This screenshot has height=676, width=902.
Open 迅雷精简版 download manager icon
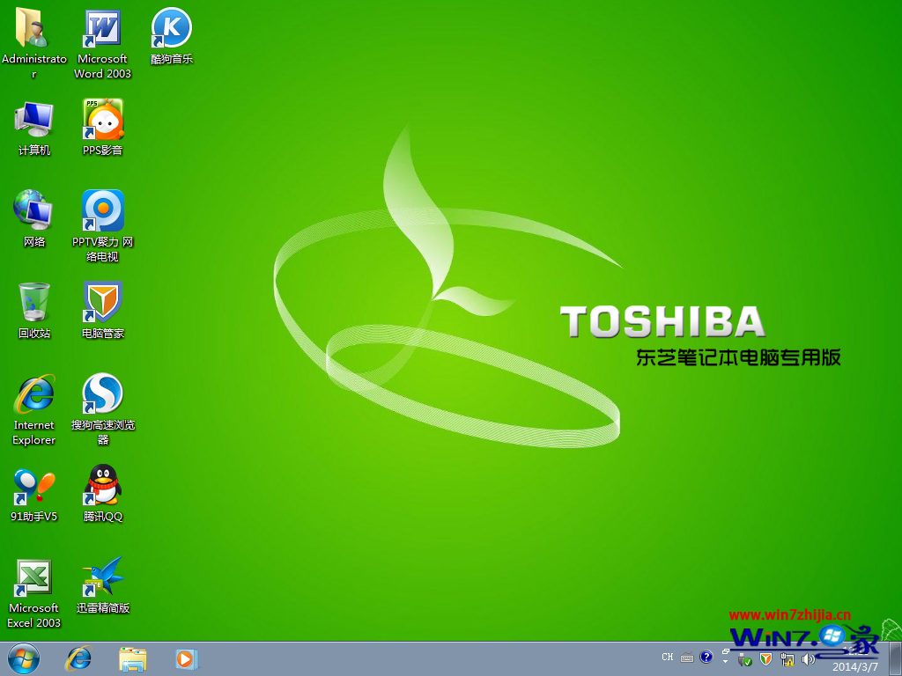tap(102, 578)
